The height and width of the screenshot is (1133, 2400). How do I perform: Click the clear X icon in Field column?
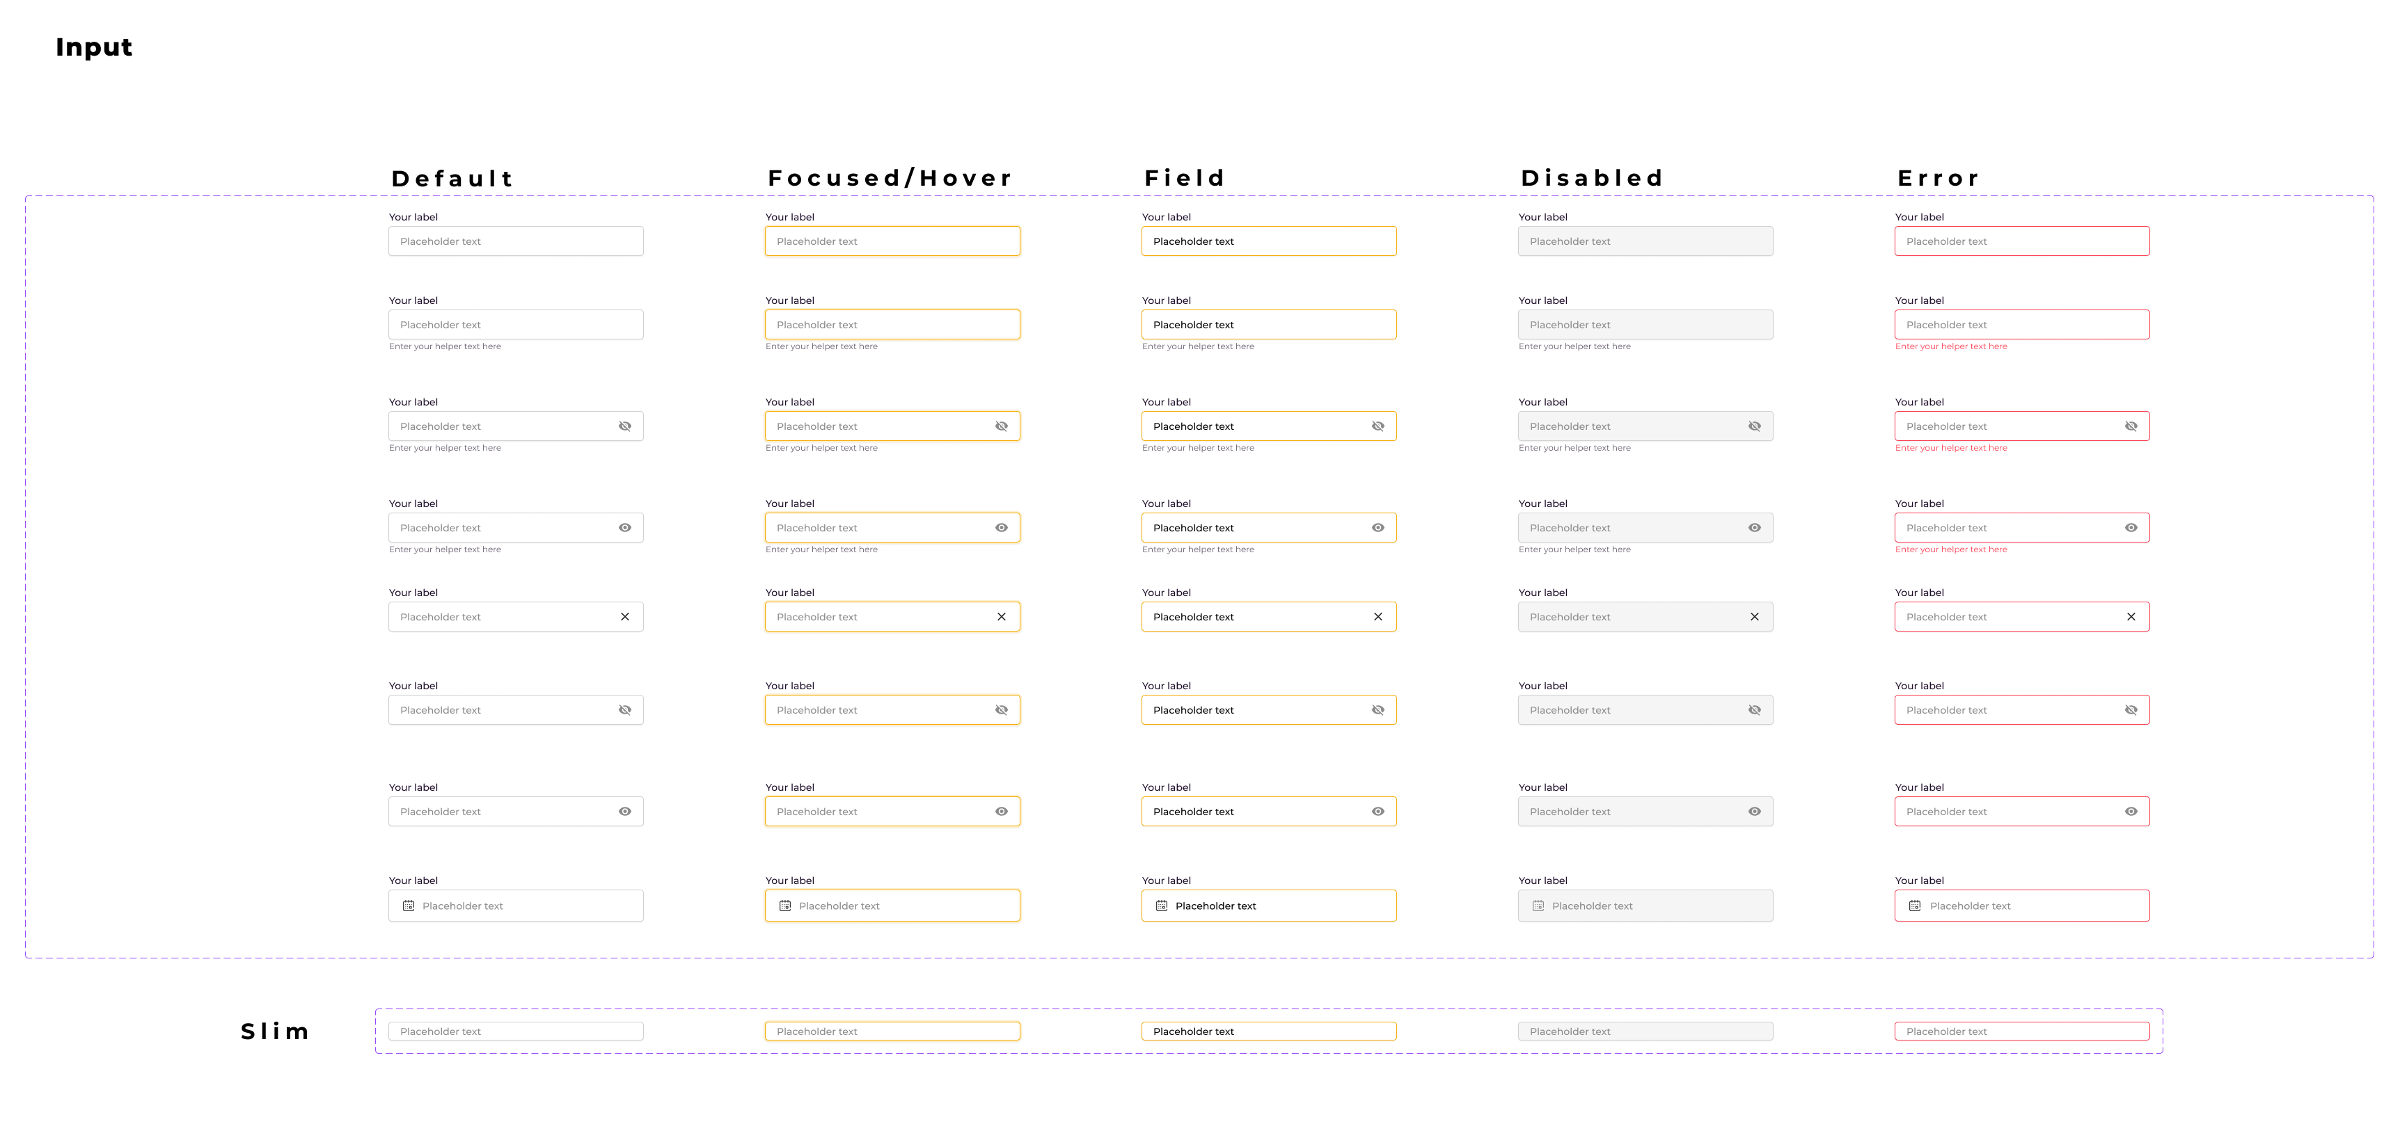point(1378,616)
